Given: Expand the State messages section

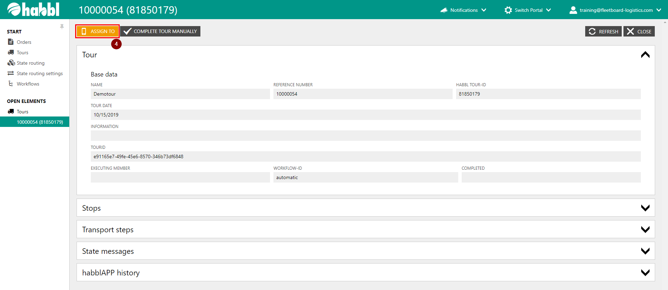Looking at the screenshot, I should (x=645, y=251).
